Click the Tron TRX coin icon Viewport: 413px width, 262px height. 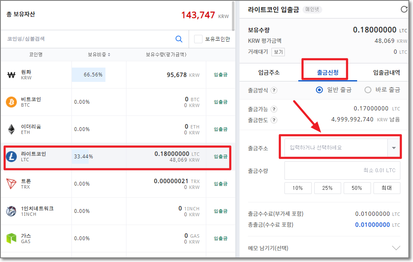tap(11, 184)
